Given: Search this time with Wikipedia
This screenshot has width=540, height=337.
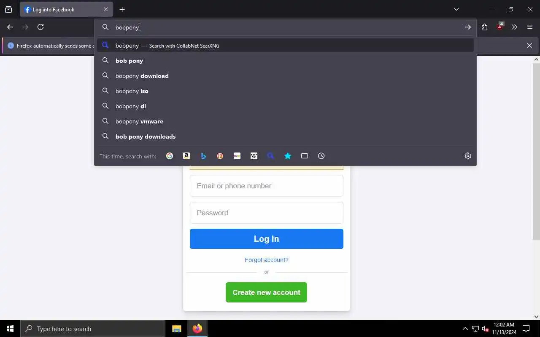Looking at the screenshot, I should click(254, 156).
